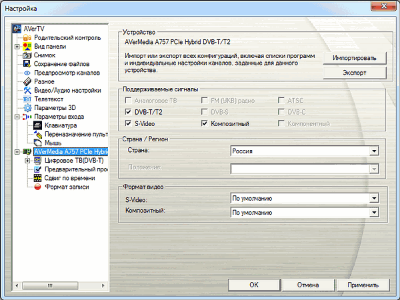Click the Применить button
400x300 pixels.
click(x=363, y=285)
